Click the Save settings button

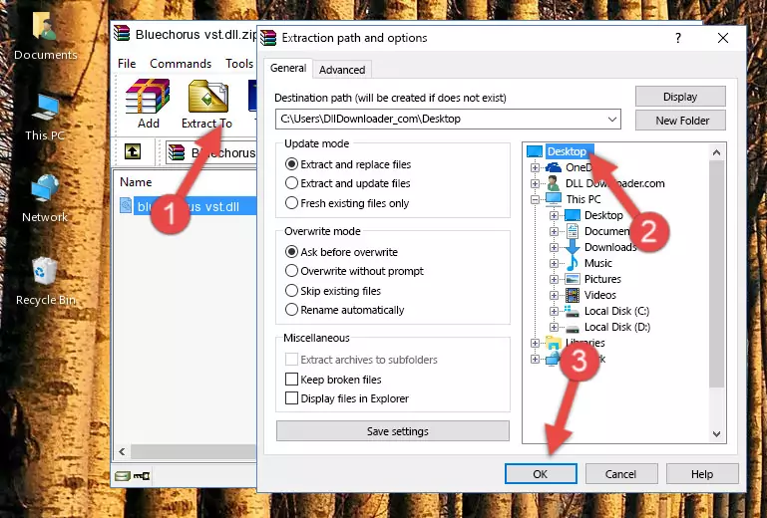(x=393, y=431)
